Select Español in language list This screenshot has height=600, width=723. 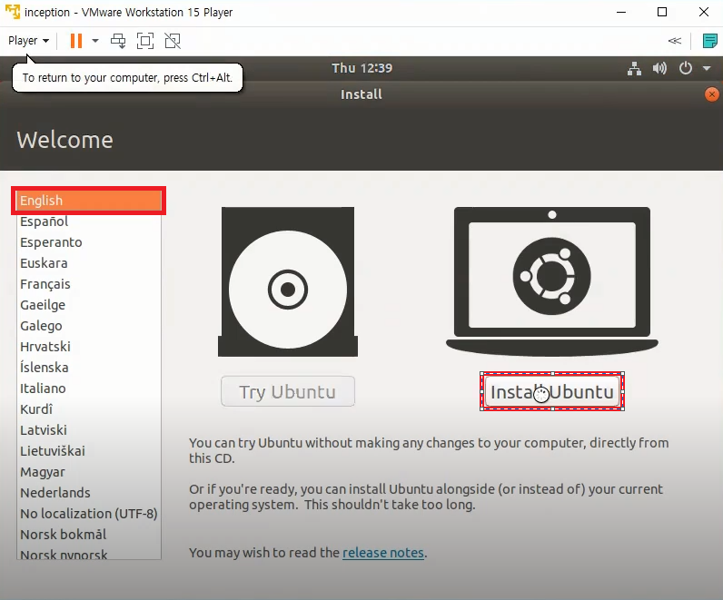point(88,221)
